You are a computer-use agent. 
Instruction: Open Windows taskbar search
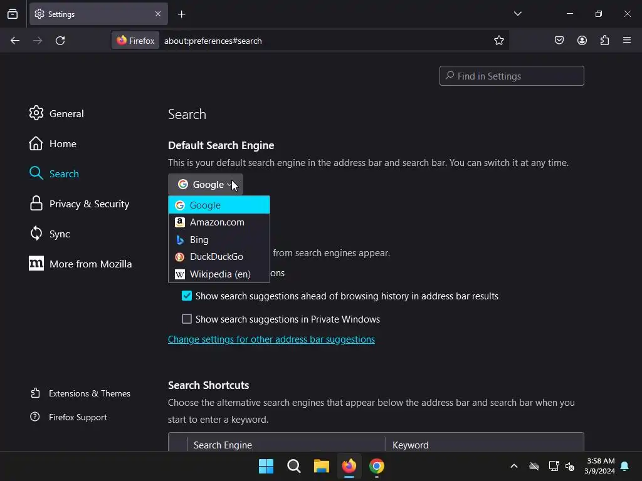coord(293,466)
